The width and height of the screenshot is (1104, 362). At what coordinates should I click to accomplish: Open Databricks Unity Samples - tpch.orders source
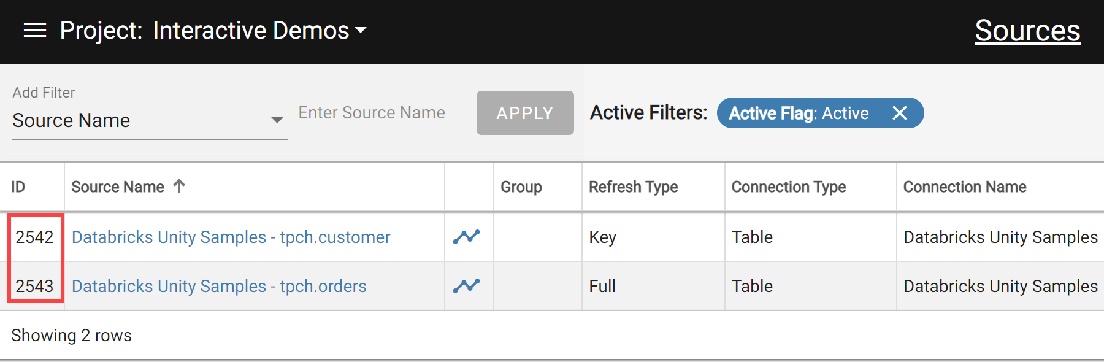[x=219, y=286]
